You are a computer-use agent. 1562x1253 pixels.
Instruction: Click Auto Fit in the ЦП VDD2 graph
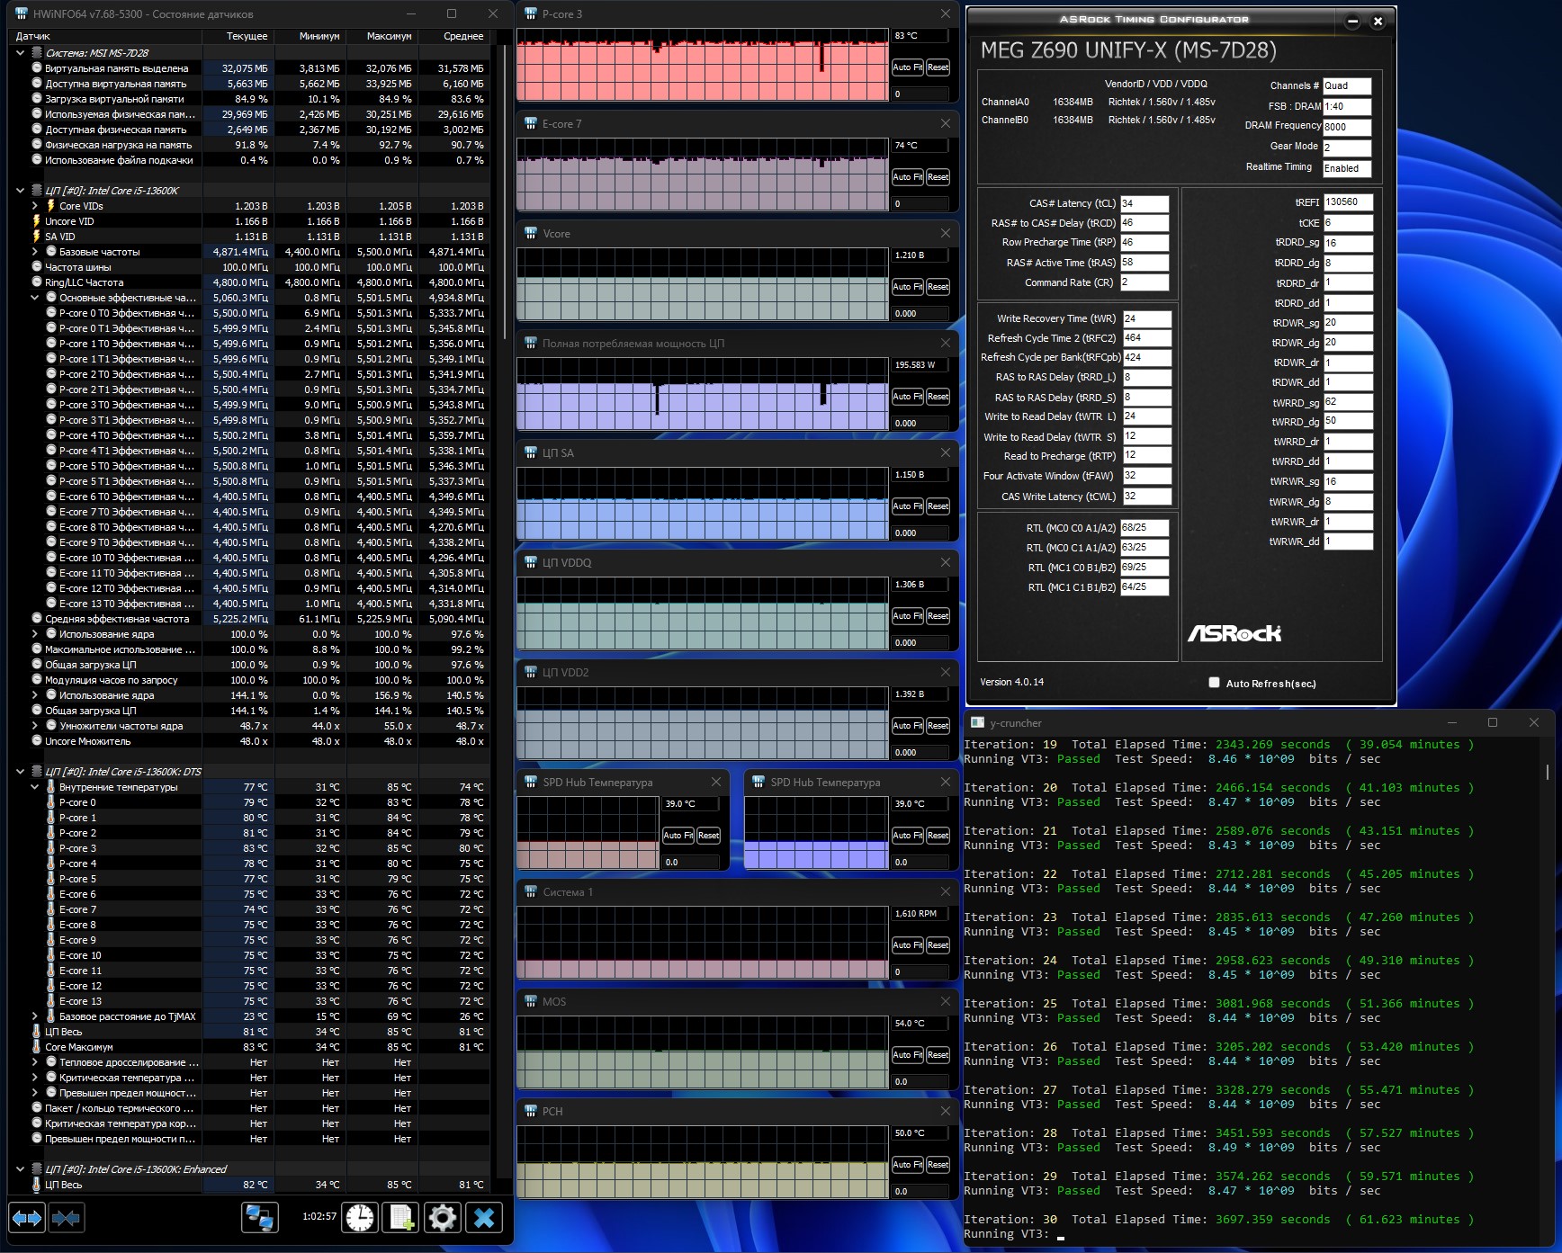click(x=907, y=726)
